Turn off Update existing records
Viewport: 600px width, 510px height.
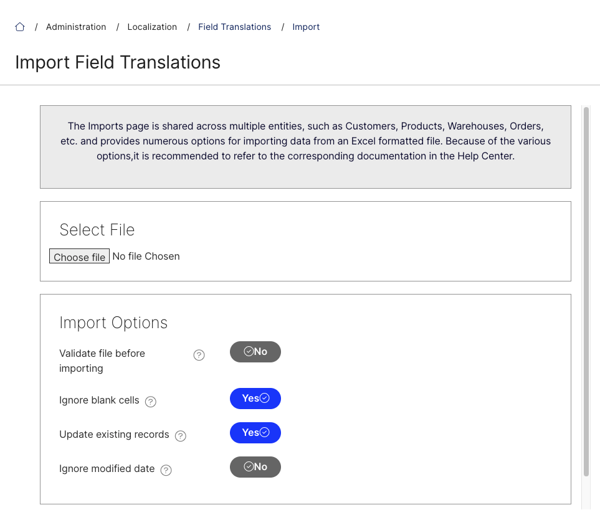pyautogui.click(x=255, y=432)
